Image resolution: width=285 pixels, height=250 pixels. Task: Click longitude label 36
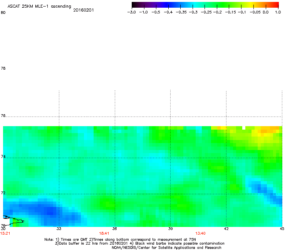tap(115, 229)
